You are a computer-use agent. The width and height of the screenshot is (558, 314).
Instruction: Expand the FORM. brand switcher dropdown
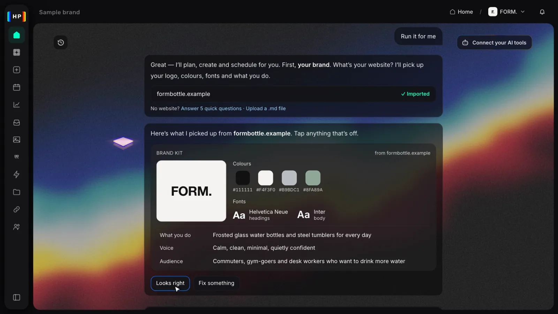(506, 12)
